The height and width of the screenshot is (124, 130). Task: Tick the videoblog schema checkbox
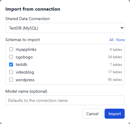[11, 72]
